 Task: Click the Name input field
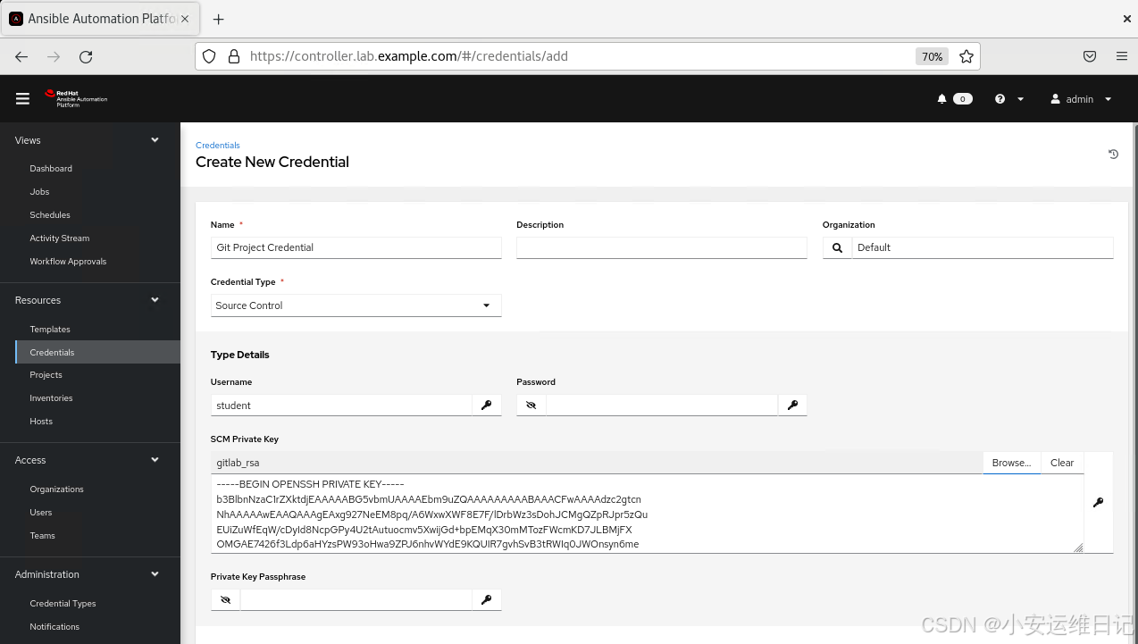coord(356,247)
